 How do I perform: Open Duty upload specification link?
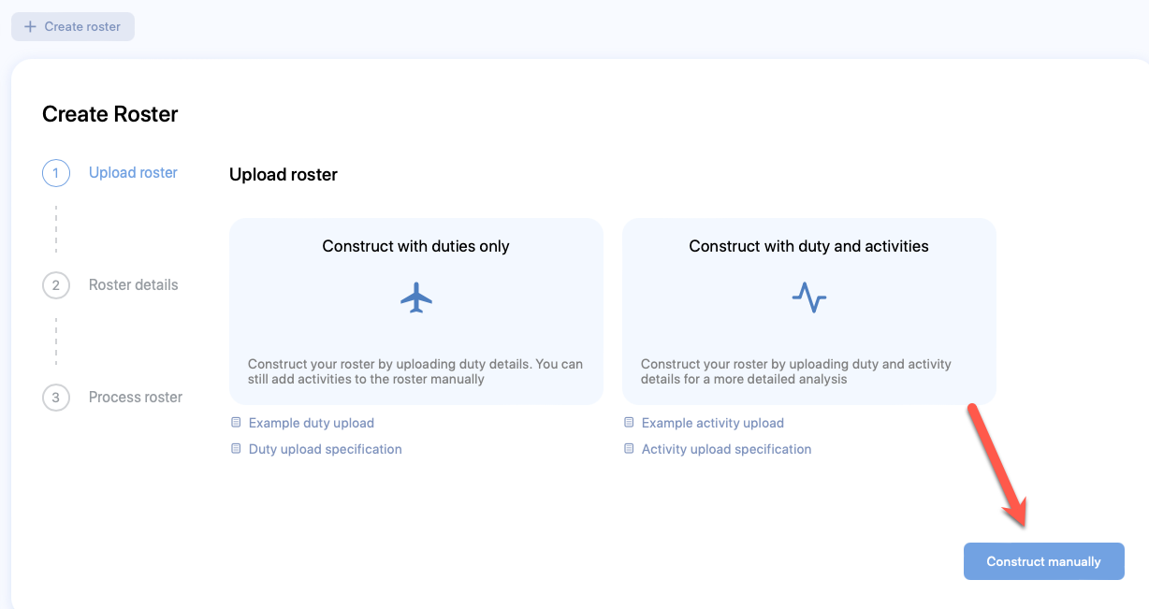326,449
